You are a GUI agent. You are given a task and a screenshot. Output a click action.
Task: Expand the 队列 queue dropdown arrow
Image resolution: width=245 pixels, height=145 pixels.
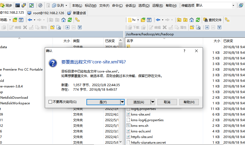pos(66,6)
